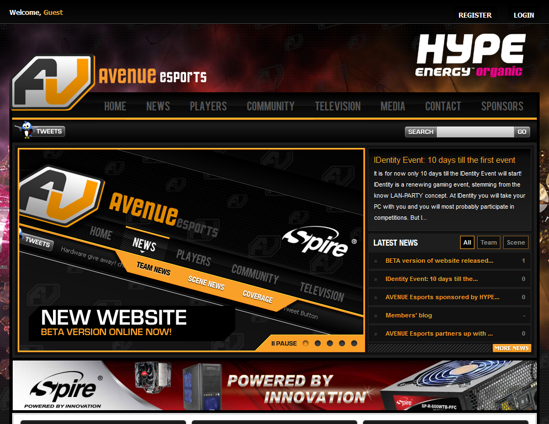549x424 pixels.
Task: Show All latest news
Action: pos(467,242)
